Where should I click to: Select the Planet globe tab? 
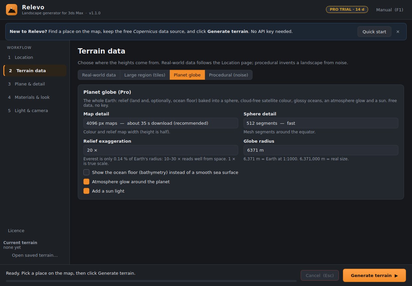click(x=187, y=75)
